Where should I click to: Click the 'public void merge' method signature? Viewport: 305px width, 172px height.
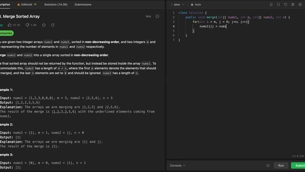point(237,17)
